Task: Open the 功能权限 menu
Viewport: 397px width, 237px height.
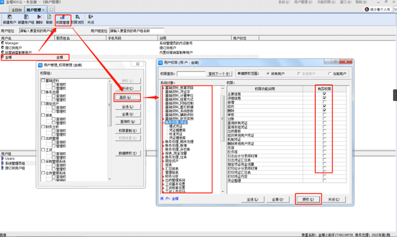Action: click(x=324, y=2)
